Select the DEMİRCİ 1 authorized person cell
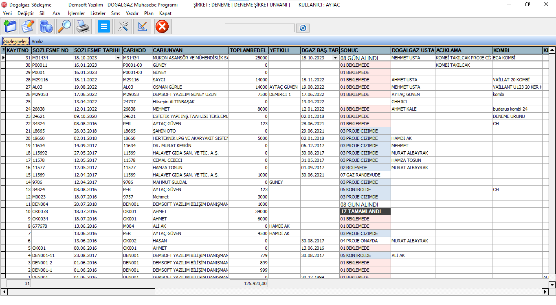The width and height of the screenshot is (556, 305). click(284, 94)
